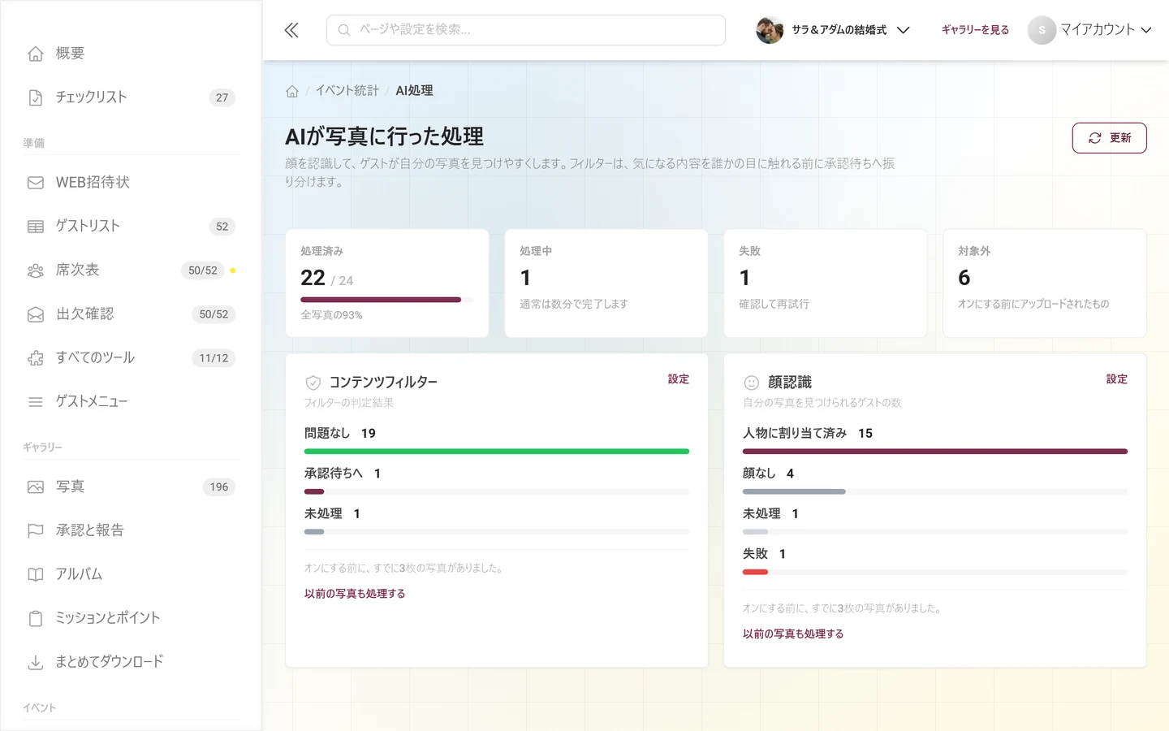Screen dimensions: 1169x731
Task: Click the ミッションとポイント clipboard icon
Action: point(36,619)
